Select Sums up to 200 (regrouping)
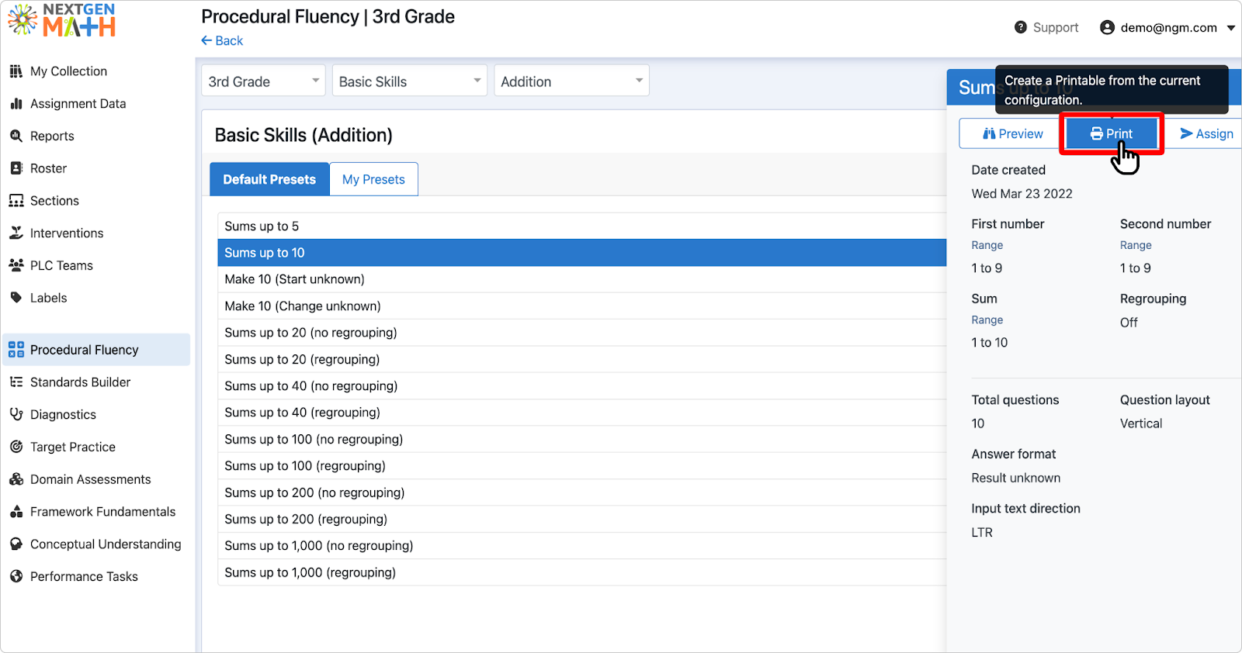The width and height of the screenshot is (1242, 653). click(x=582, y=519)
